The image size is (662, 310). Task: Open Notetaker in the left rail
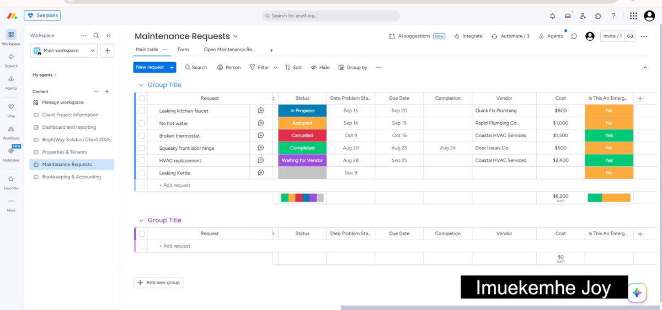tap(11, 154)
